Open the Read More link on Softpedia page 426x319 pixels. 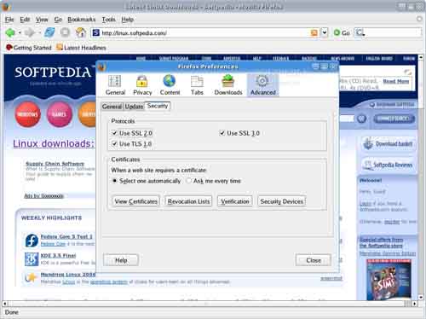pyautogui.click(x=396, y=81)
